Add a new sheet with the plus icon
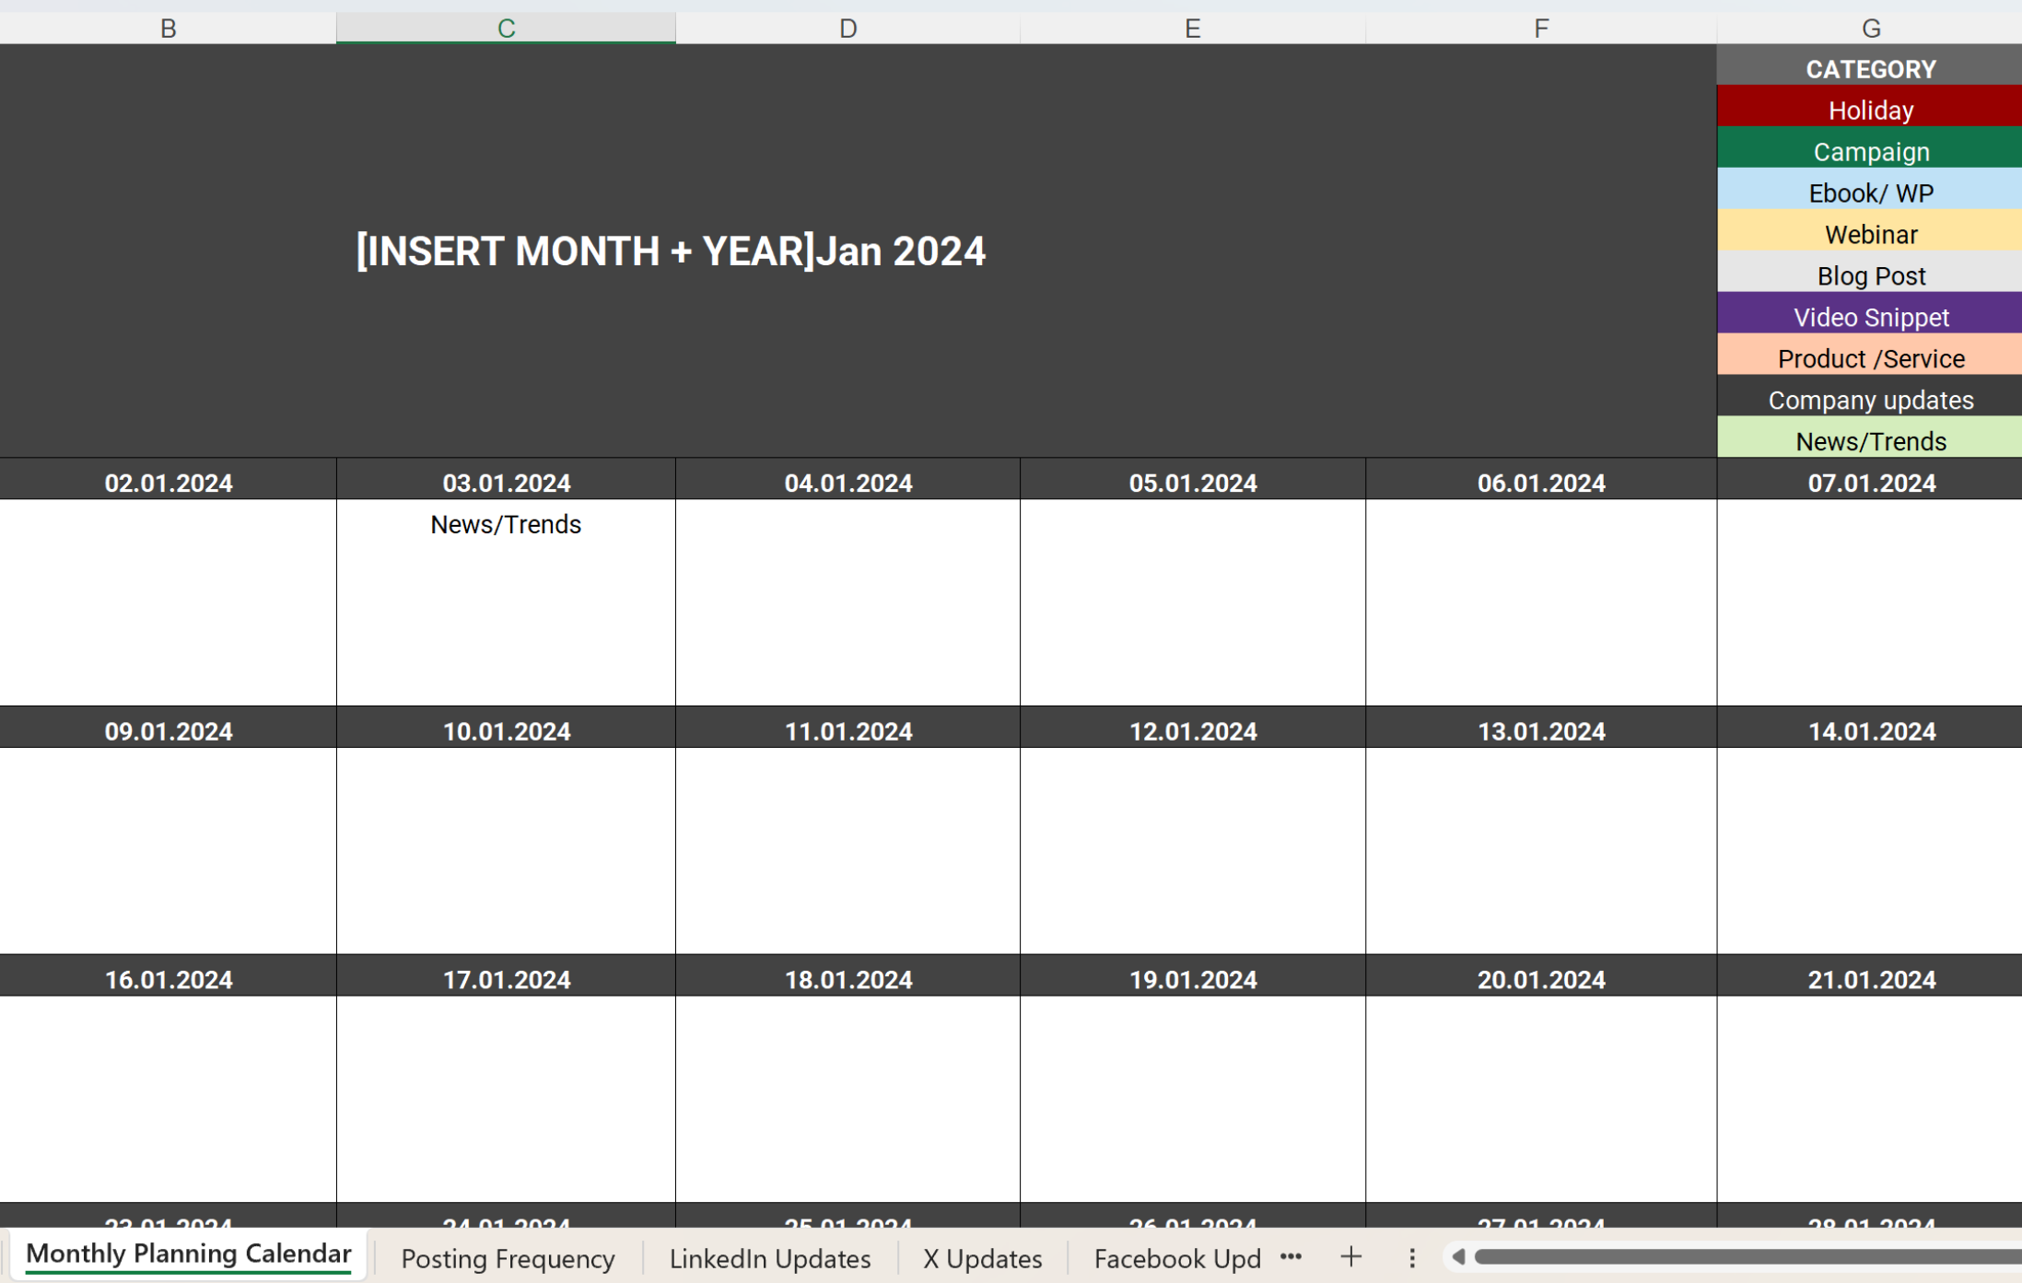 [1350, 1256]
